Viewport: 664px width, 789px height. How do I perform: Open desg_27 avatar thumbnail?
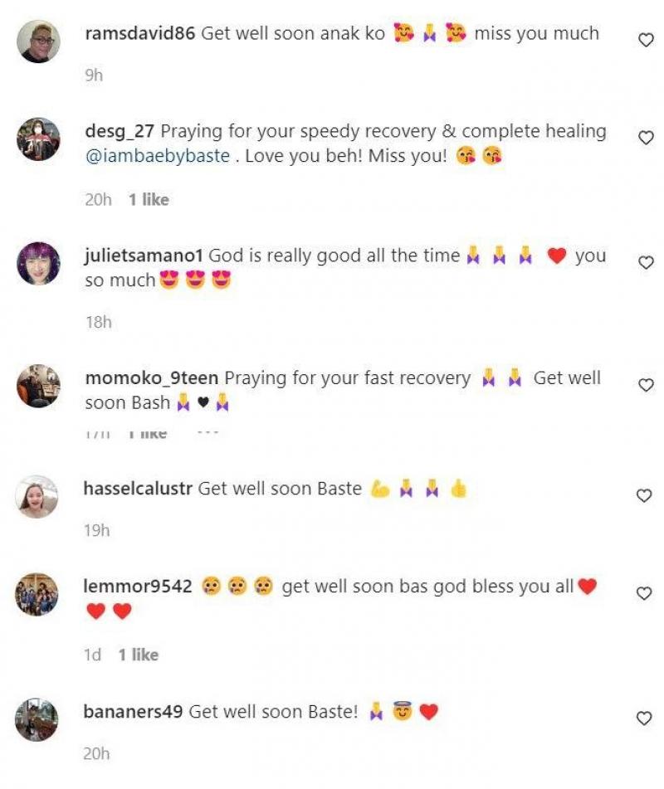coord(38,139)
